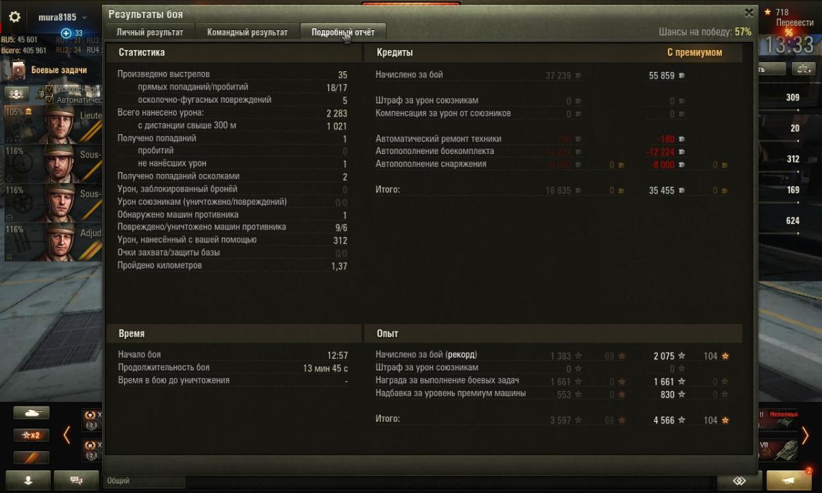This screenshot has height=493, width=822.
Task: Open the chat channels speech-bubble button
Action: pos(76,481)
